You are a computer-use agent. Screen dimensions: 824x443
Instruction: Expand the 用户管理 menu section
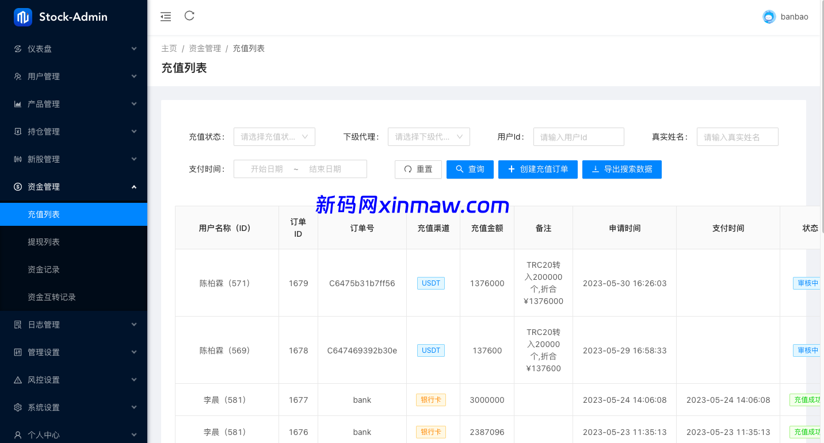click(x=74, y=76)
